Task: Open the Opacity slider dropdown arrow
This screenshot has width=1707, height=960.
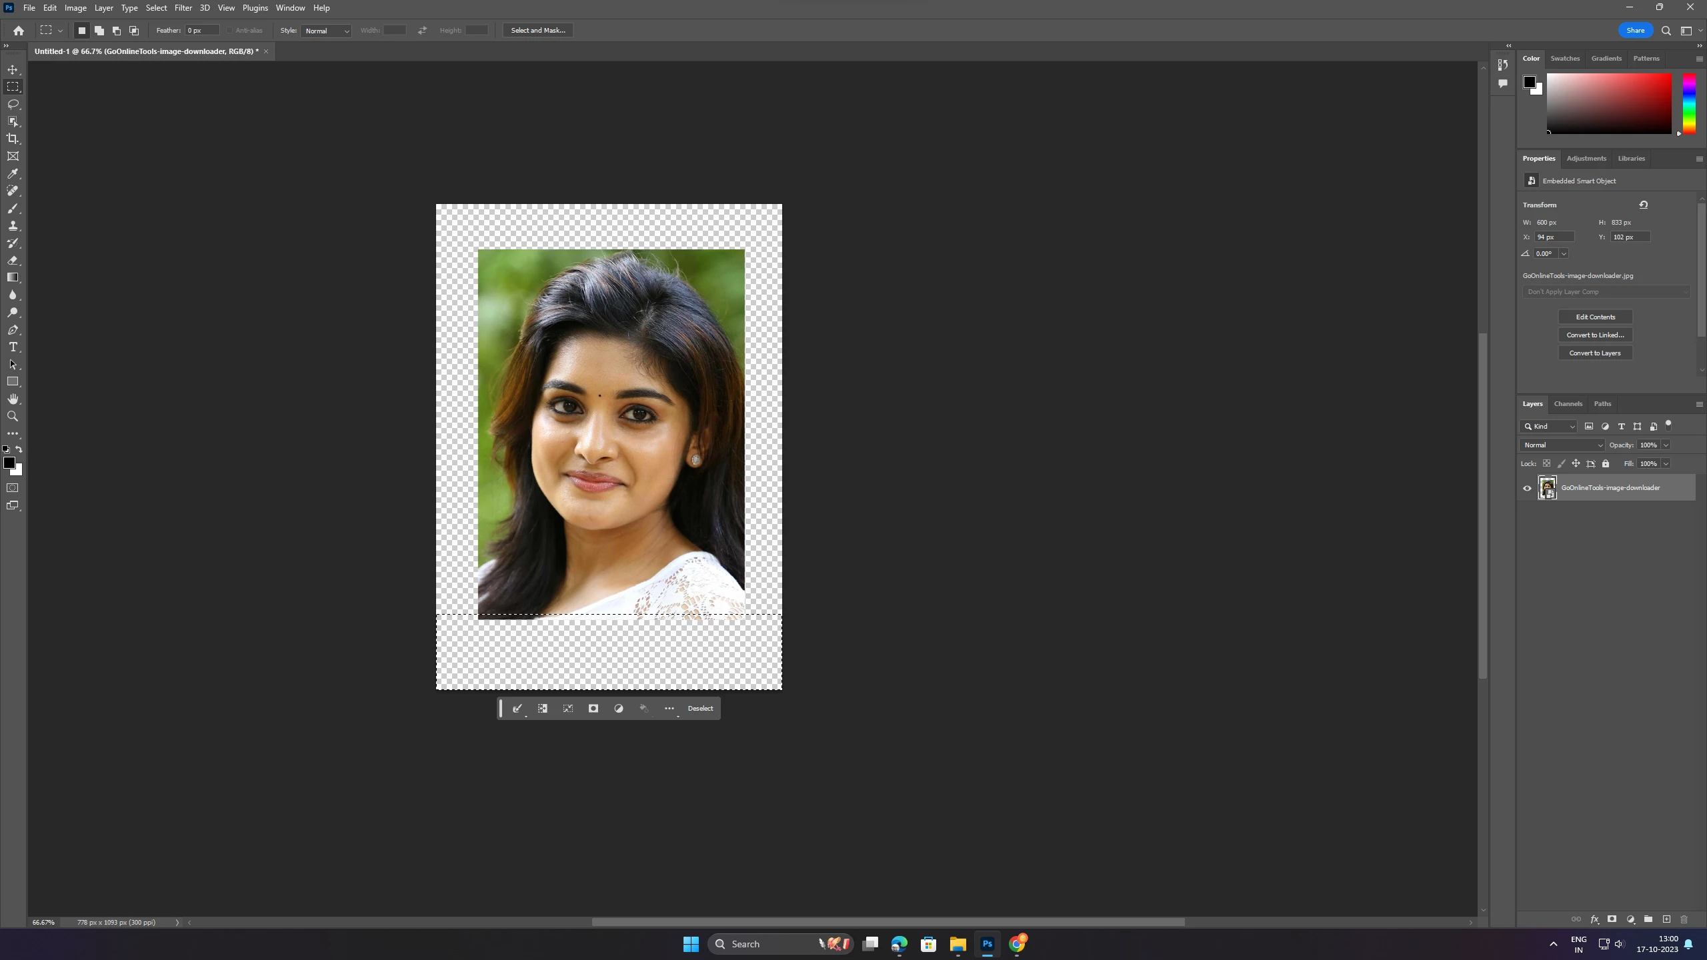Action: [1666, 445]
